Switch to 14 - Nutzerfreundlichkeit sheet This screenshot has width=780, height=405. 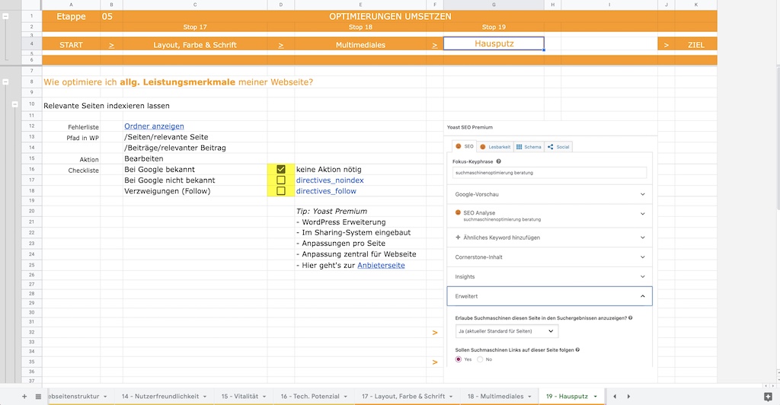coord(160,397)
